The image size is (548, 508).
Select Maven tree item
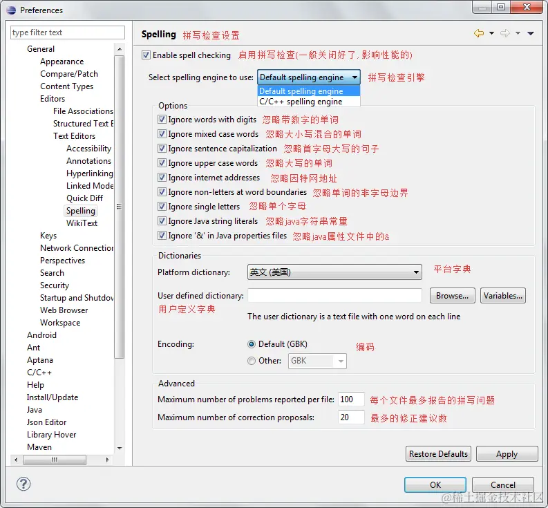pos(39,447)
